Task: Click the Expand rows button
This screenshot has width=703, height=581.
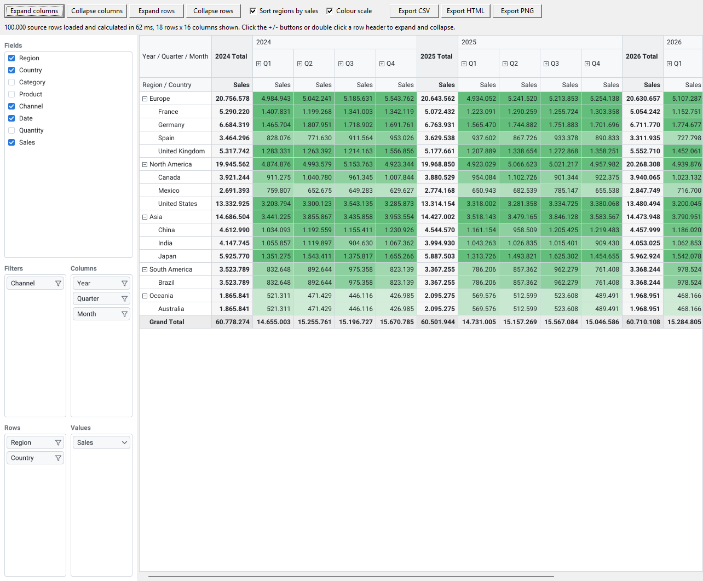Action: [157, 11]
